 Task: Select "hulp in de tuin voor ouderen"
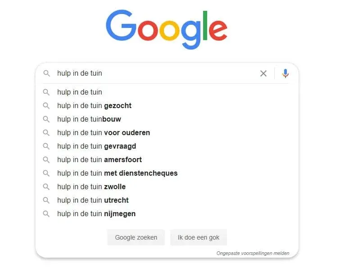tap(104, 133)
